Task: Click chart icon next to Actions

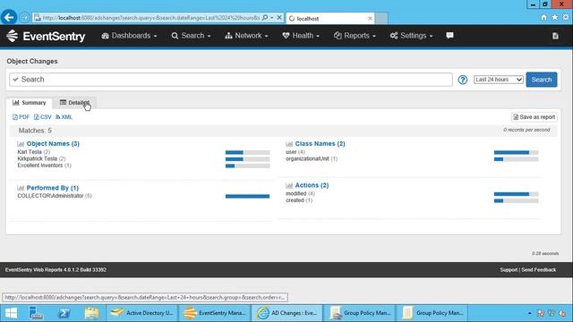Action: coord(289,186)
